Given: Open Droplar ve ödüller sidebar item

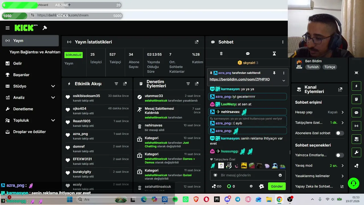Looking at the screenshot, I should click(30, 132).
